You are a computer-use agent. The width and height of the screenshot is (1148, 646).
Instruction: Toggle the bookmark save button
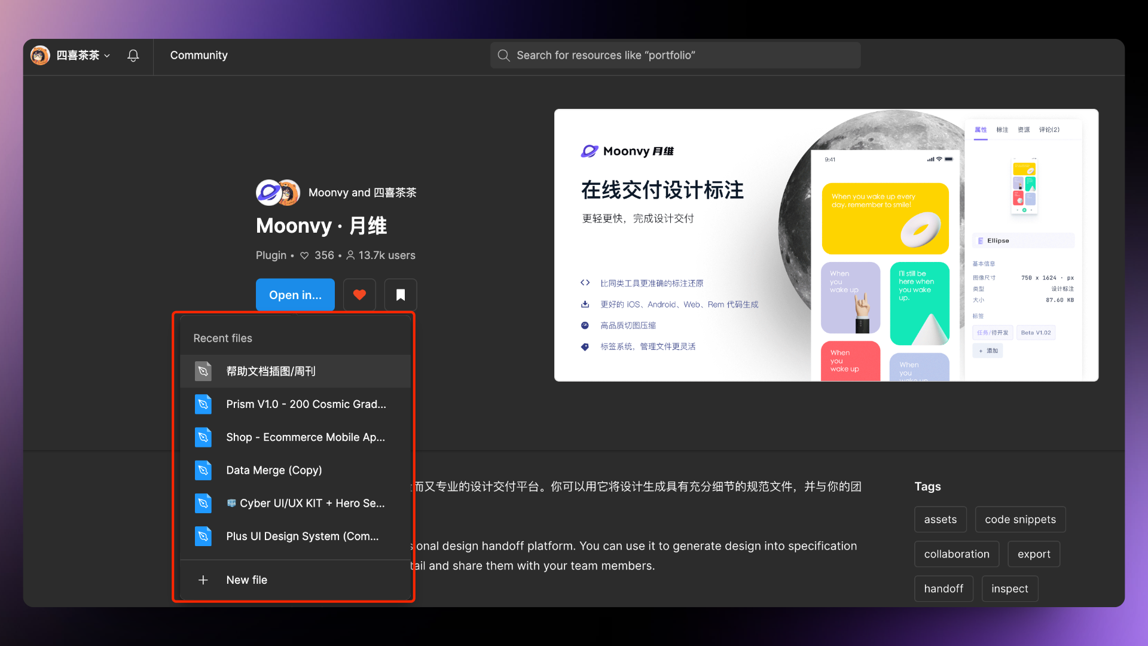click(x=400, y=294)
